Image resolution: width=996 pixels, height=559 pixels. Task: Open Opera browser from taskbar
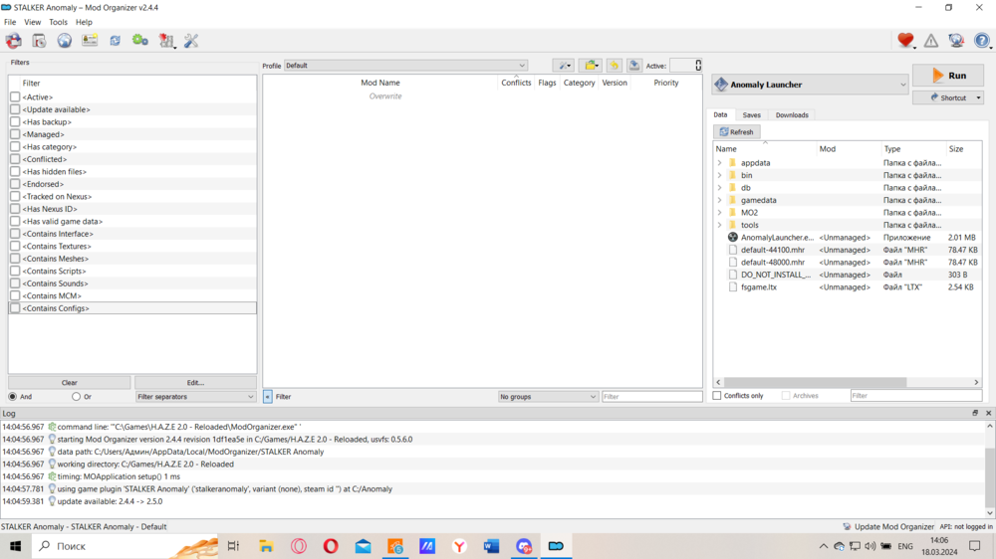coord(331,546)
